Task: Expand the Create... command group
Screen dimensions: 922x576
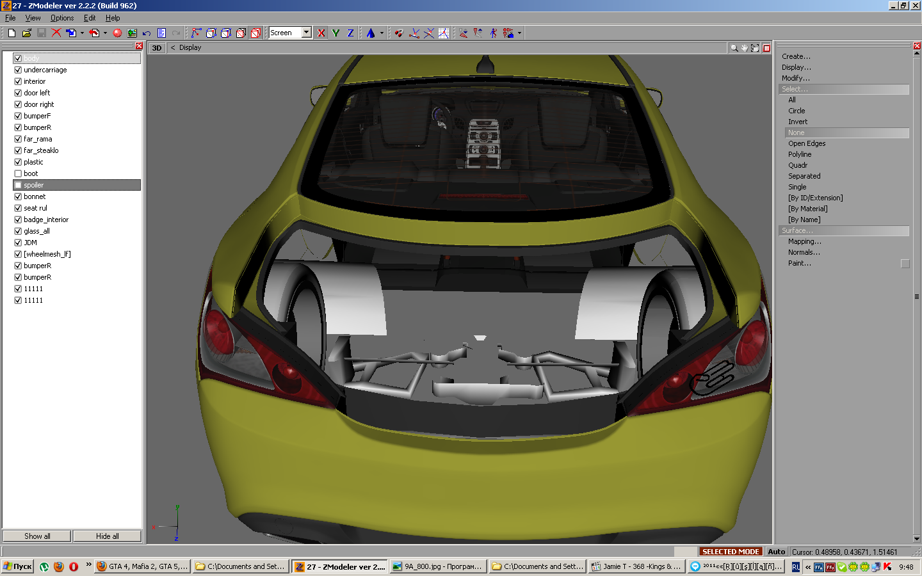Action: click(x=796, y=56)
